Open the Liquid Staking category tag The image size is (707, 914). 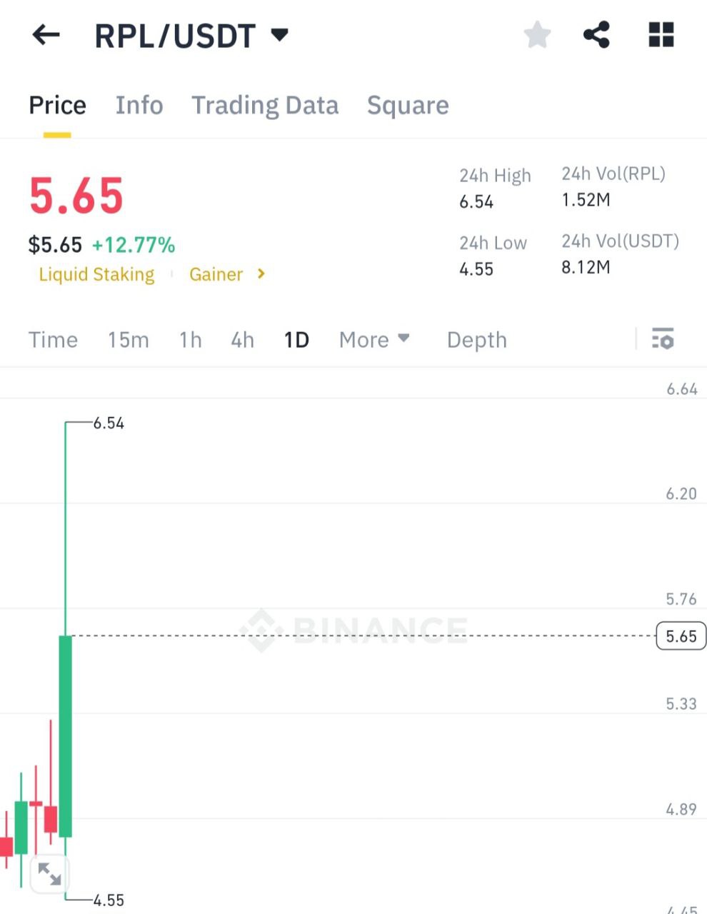(x=96, y=274)
